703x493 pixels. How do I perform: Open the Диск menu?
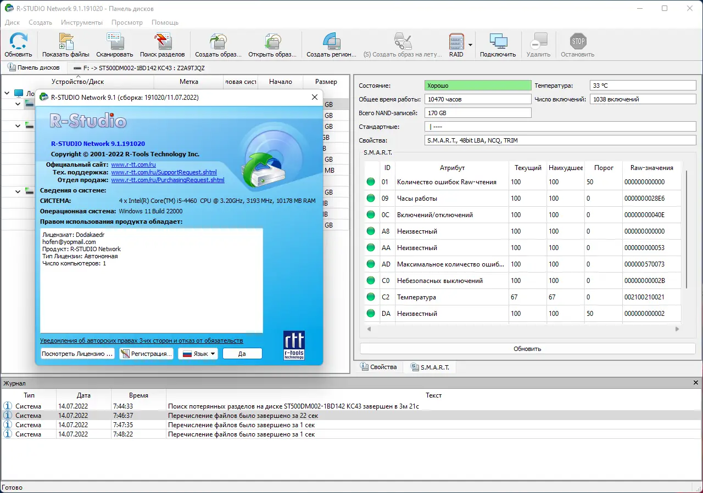point(12,22)
